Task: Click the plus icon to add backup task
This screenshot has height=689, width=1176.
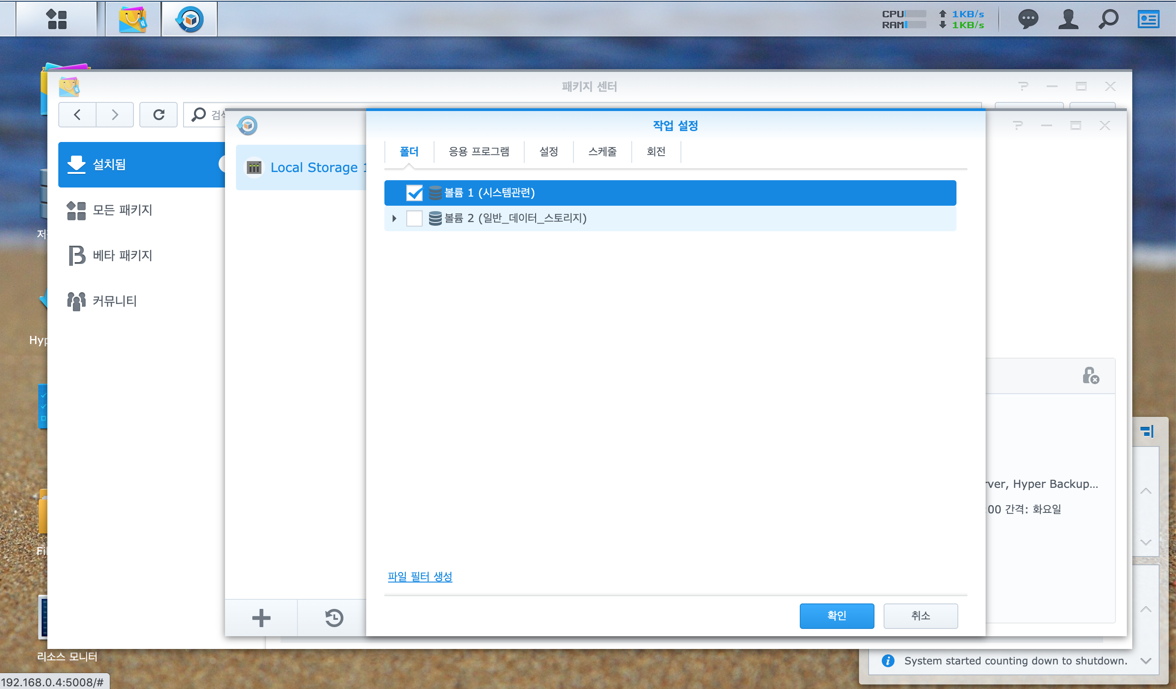Action: 261,618
